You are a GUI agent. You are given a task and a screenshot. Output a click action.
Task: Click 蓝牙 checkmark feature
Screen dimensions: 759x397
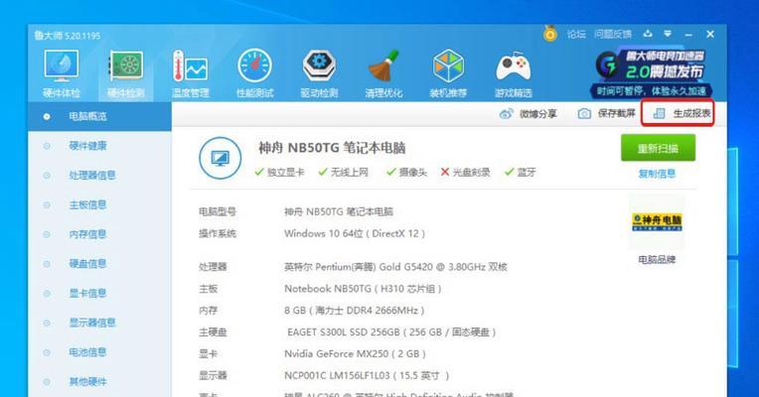coord(521,172)
